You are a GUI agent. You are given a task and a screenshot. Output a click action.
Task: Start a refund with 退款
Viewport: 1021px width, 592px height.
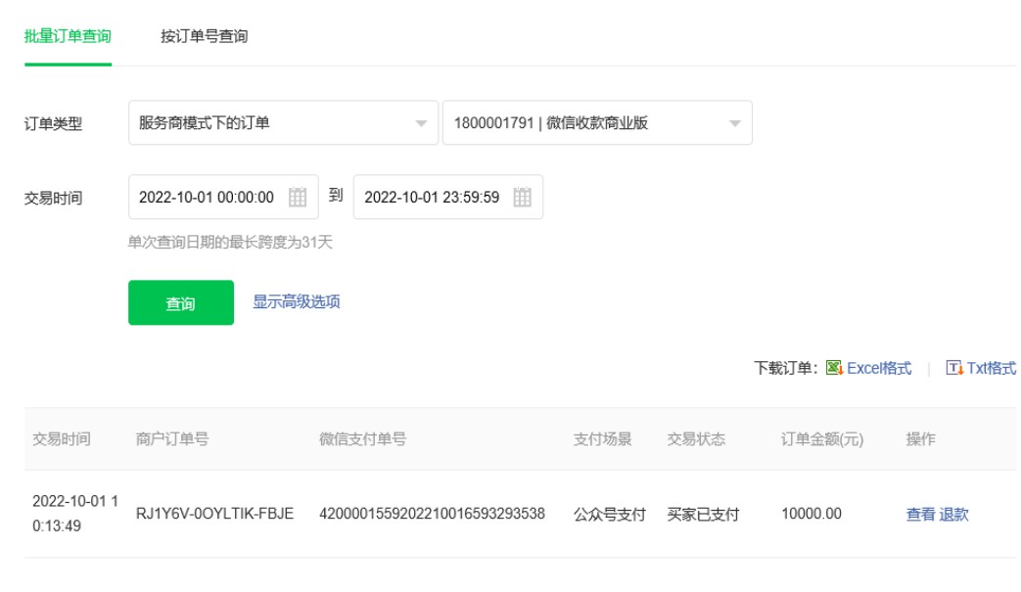[953, 515]
